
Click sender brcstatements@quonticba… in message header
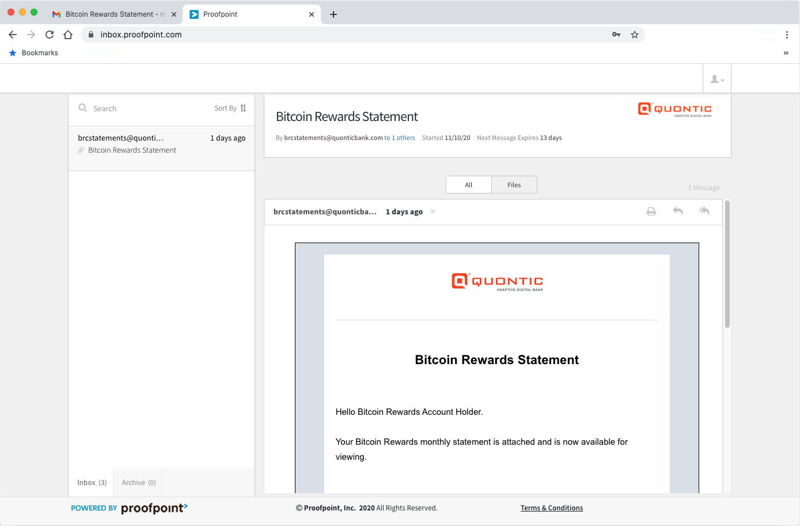(325, 212)
